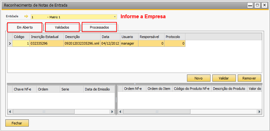Click right scroll arrow of the Nf-e grid
This screenshot has width=270, height=131.
(112, 112)
